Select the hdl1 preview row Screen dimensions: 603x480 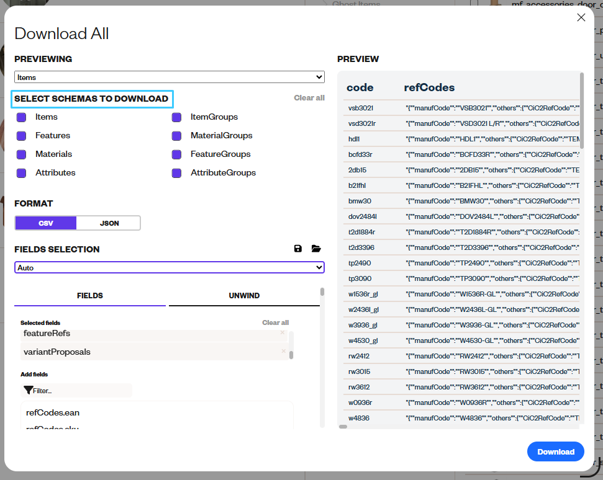point(461,139)
